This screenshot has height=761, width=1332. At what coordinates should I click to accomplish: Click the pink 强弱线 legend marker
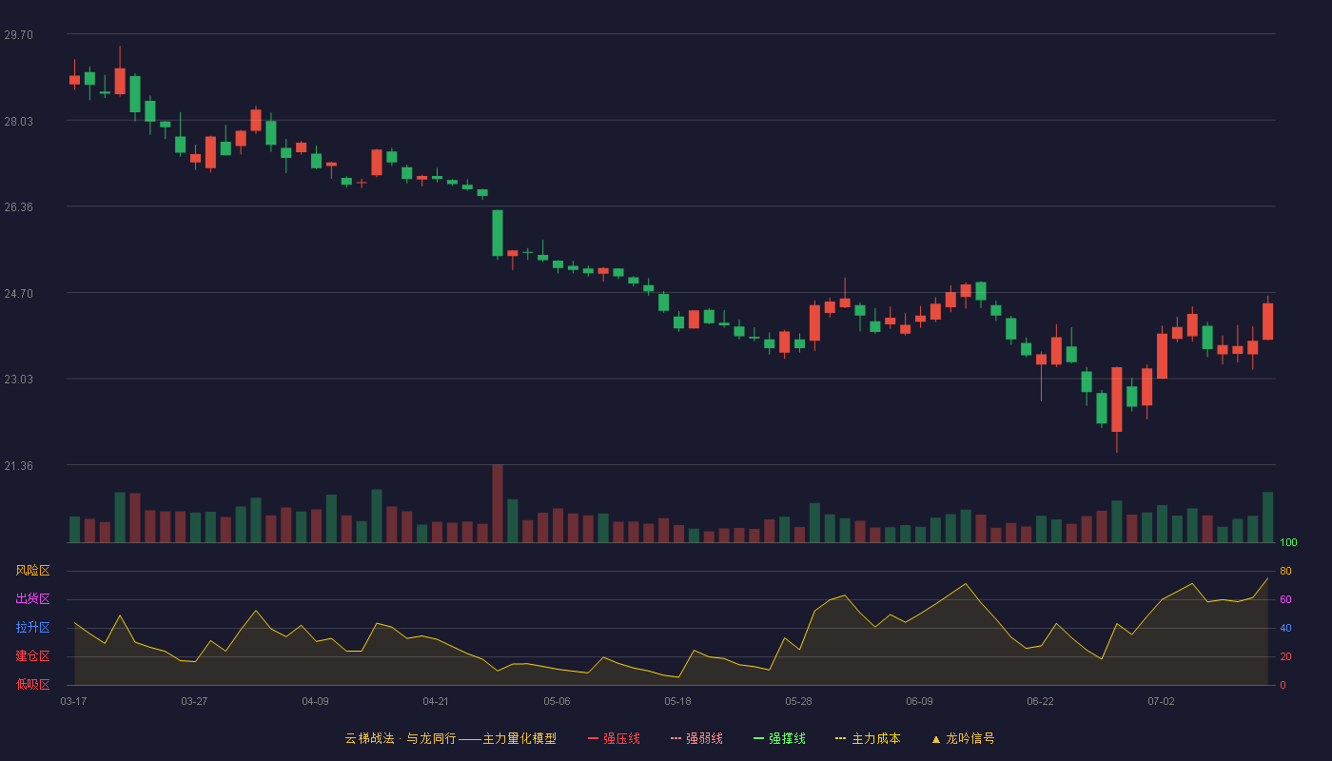click(x=676, y=738)
